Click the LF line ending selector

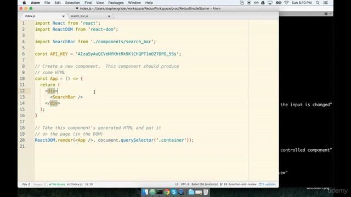click(177, 184)
